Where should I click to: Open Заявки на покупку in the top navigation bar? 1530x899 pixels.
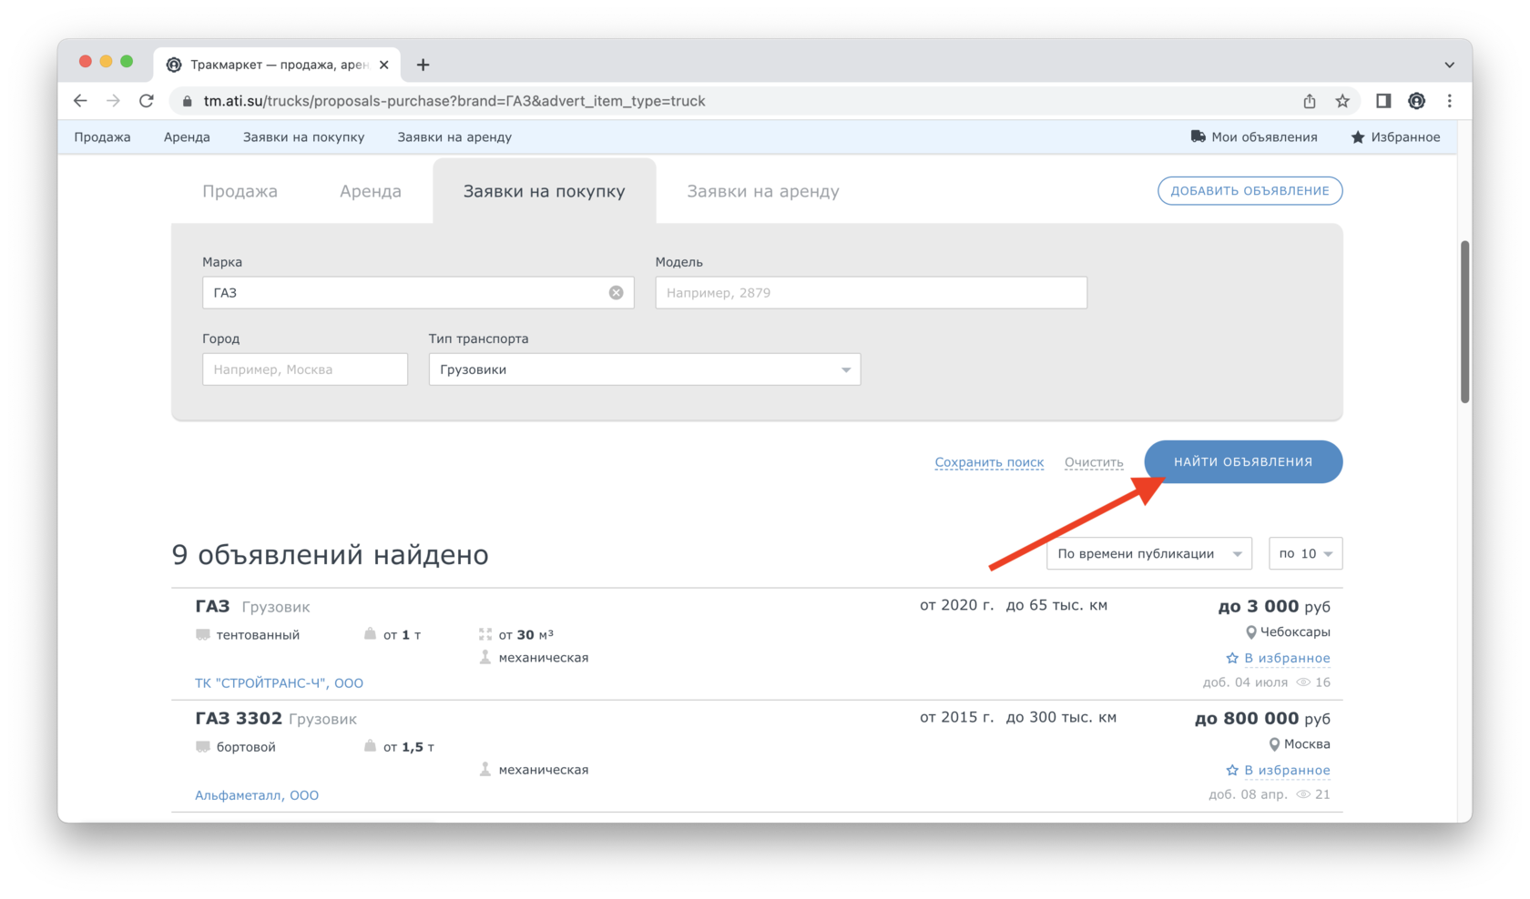pos(303,136)
